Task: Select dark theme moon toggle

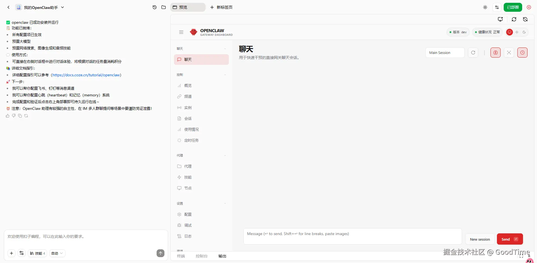Action: 524,32
